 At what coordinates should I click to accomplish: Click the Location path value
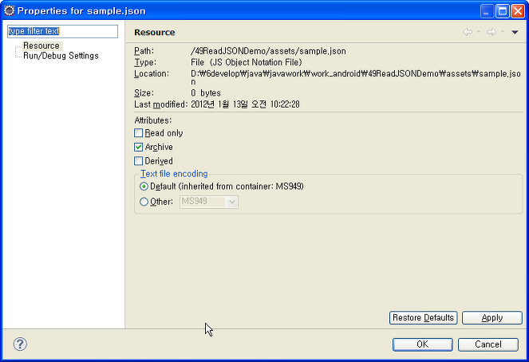[x=356, y=77]
